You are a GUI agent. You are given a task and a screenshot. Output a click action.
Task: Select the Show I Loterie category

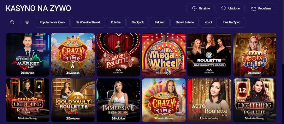[x=185, y=22]
